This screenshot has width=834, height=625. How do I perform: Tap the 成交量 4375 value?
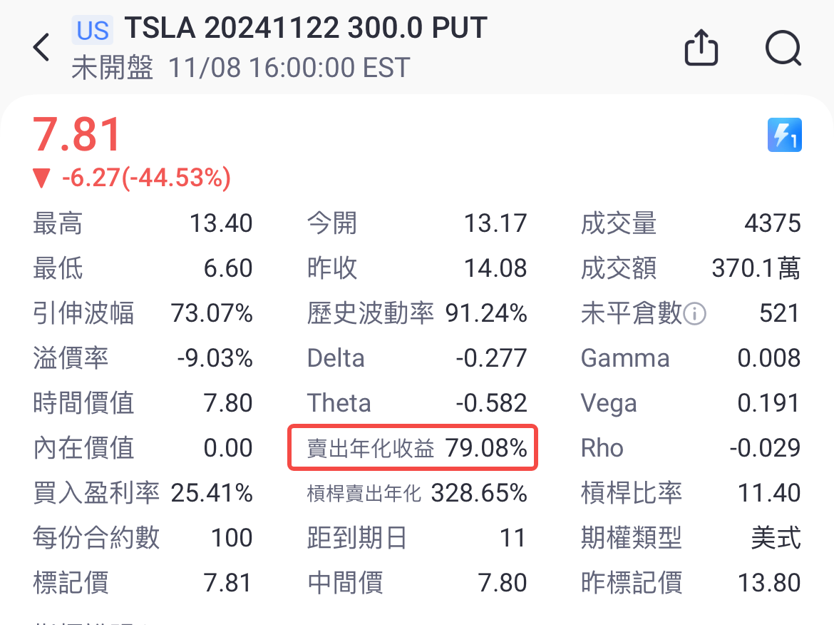point(772,224)
